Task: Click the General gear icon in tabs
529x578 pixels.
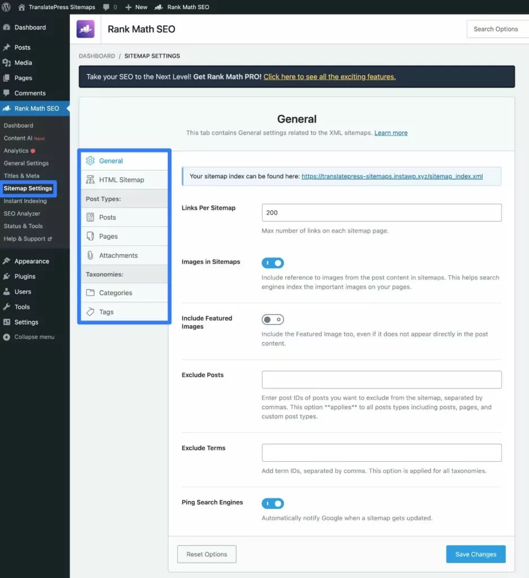Action: (90, 161)
